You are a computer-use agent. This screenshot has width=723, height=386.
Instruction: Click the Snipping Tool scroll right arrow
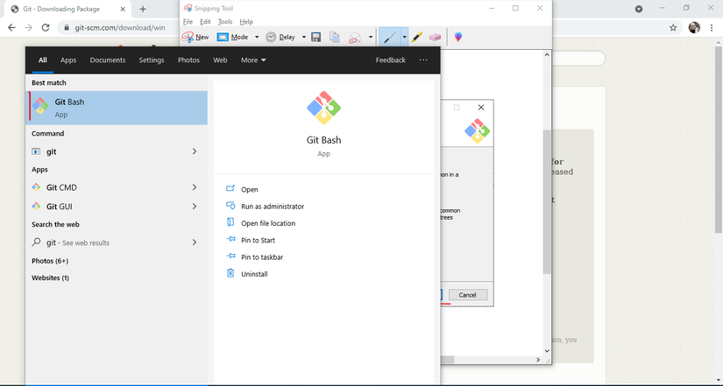coord(537,360)
